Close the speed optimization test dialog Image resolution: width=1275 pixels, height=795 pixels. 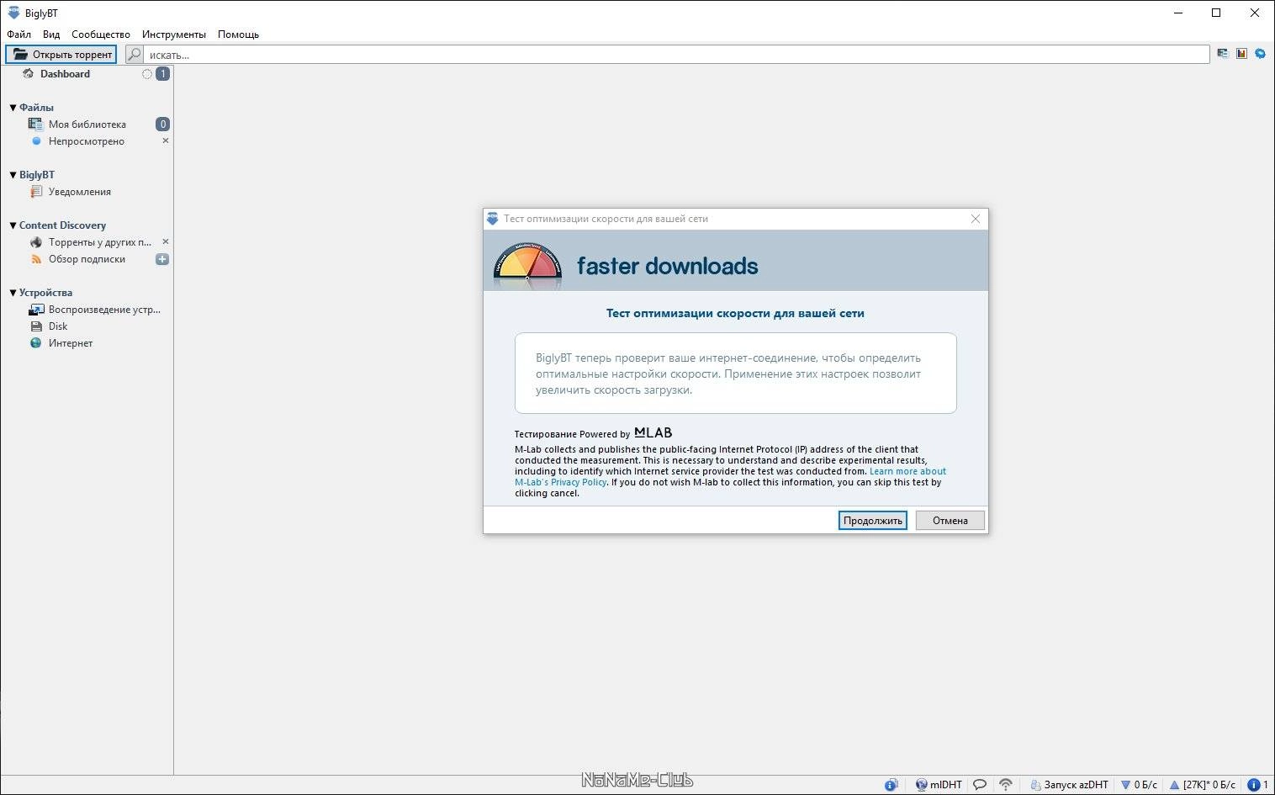[976, 219]
